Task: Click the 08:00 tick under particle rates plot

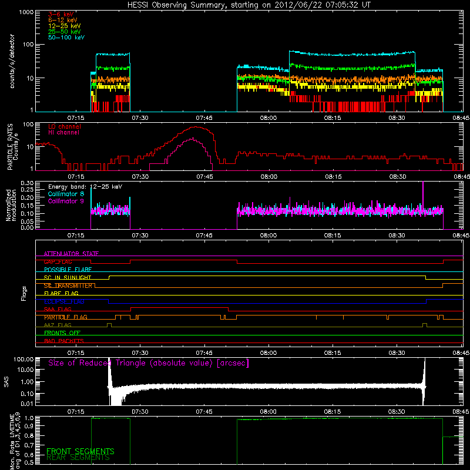Action: coord(269,177)
